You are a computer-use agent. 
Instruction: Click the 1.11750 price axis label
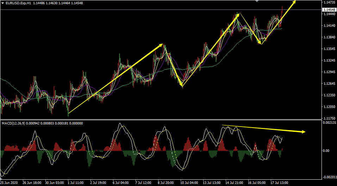pos(330,118)
